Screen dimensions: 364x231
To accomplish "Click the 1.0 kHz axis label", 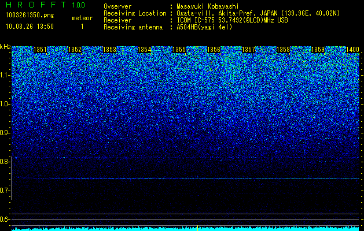I will coord(5,105).
